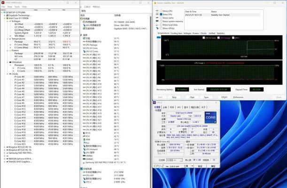This screenshot has width=287, height=188.
Task: Enable the Stress GPU(s) checkbox
Action: (161, 28)
